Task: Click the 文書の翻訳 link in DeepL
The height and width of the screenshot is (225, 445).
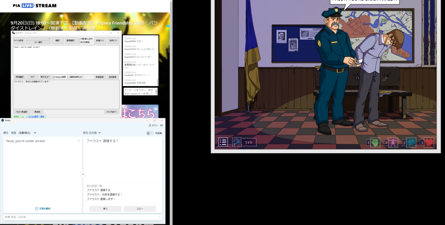Action: coord(45,209)
